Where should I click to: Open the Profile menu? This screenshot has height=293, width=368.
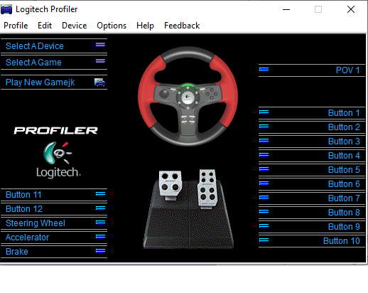click(x=16, y=26)
